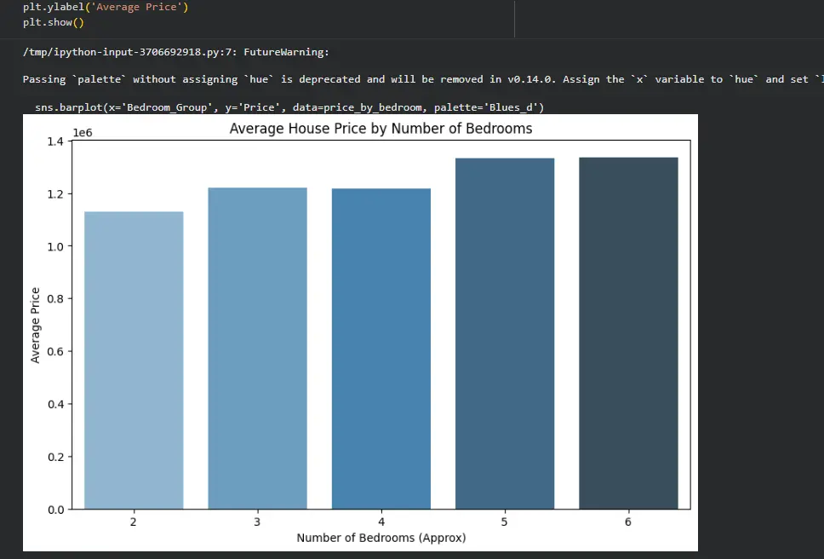Click the plt.show() code line
This screenshot has width=824, height=559.
click(53, 23)
